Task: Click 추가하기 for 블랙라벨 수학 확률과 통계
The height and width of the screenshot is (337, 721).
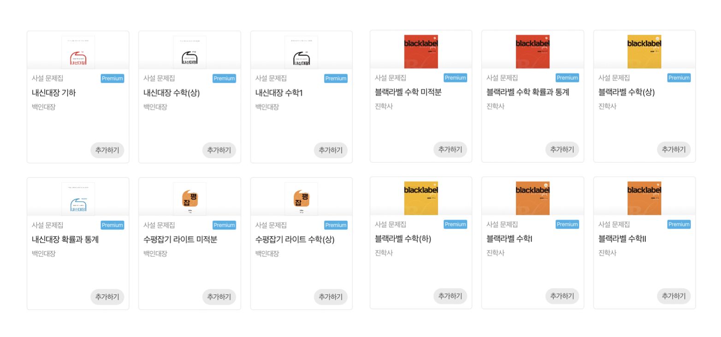Action: pyautogui.click(x=562, y=149)
